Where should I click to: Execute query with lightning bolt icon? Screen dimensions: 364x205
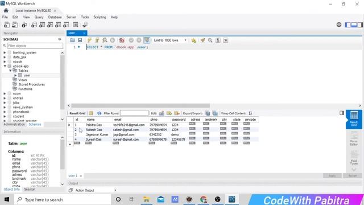[x=89, y=40]
